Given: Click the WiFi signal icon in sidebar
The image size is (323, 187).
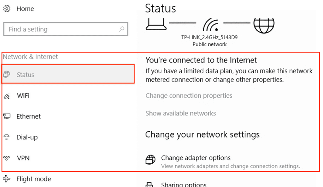Looking at the screenshot, I should pyautogui.click(x=7, y=96).
